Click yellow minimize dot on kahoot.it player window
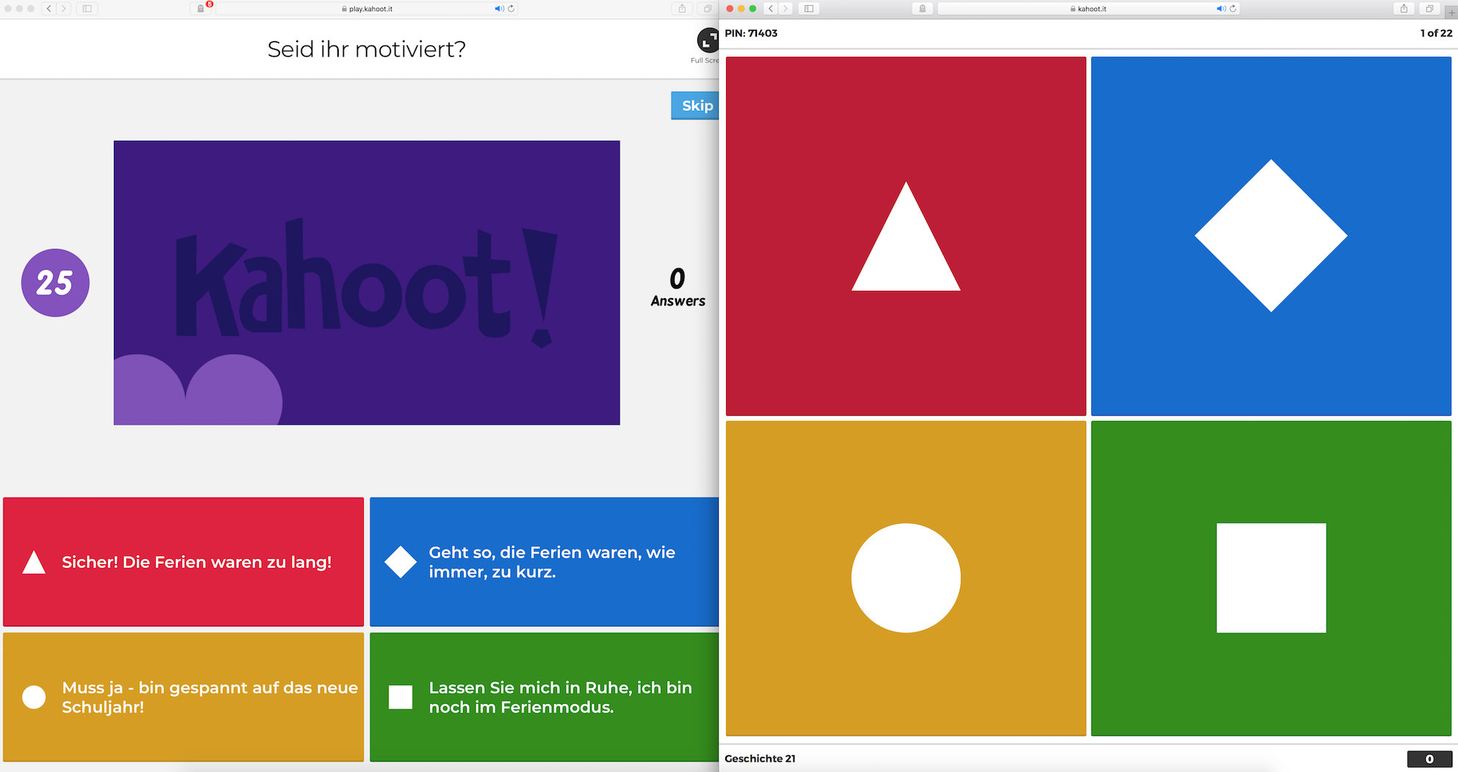Image resolution: width=1458 pixels, height=772 pixels. pyautogui.click(x=741, y=9)
